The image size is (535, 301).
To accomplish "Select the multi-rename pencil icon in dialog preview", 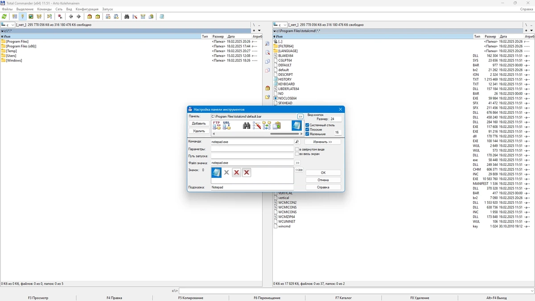I will [x=257, y=125].
